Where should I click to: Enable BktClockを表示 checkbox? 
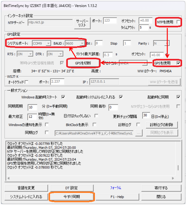click(94, 125)
